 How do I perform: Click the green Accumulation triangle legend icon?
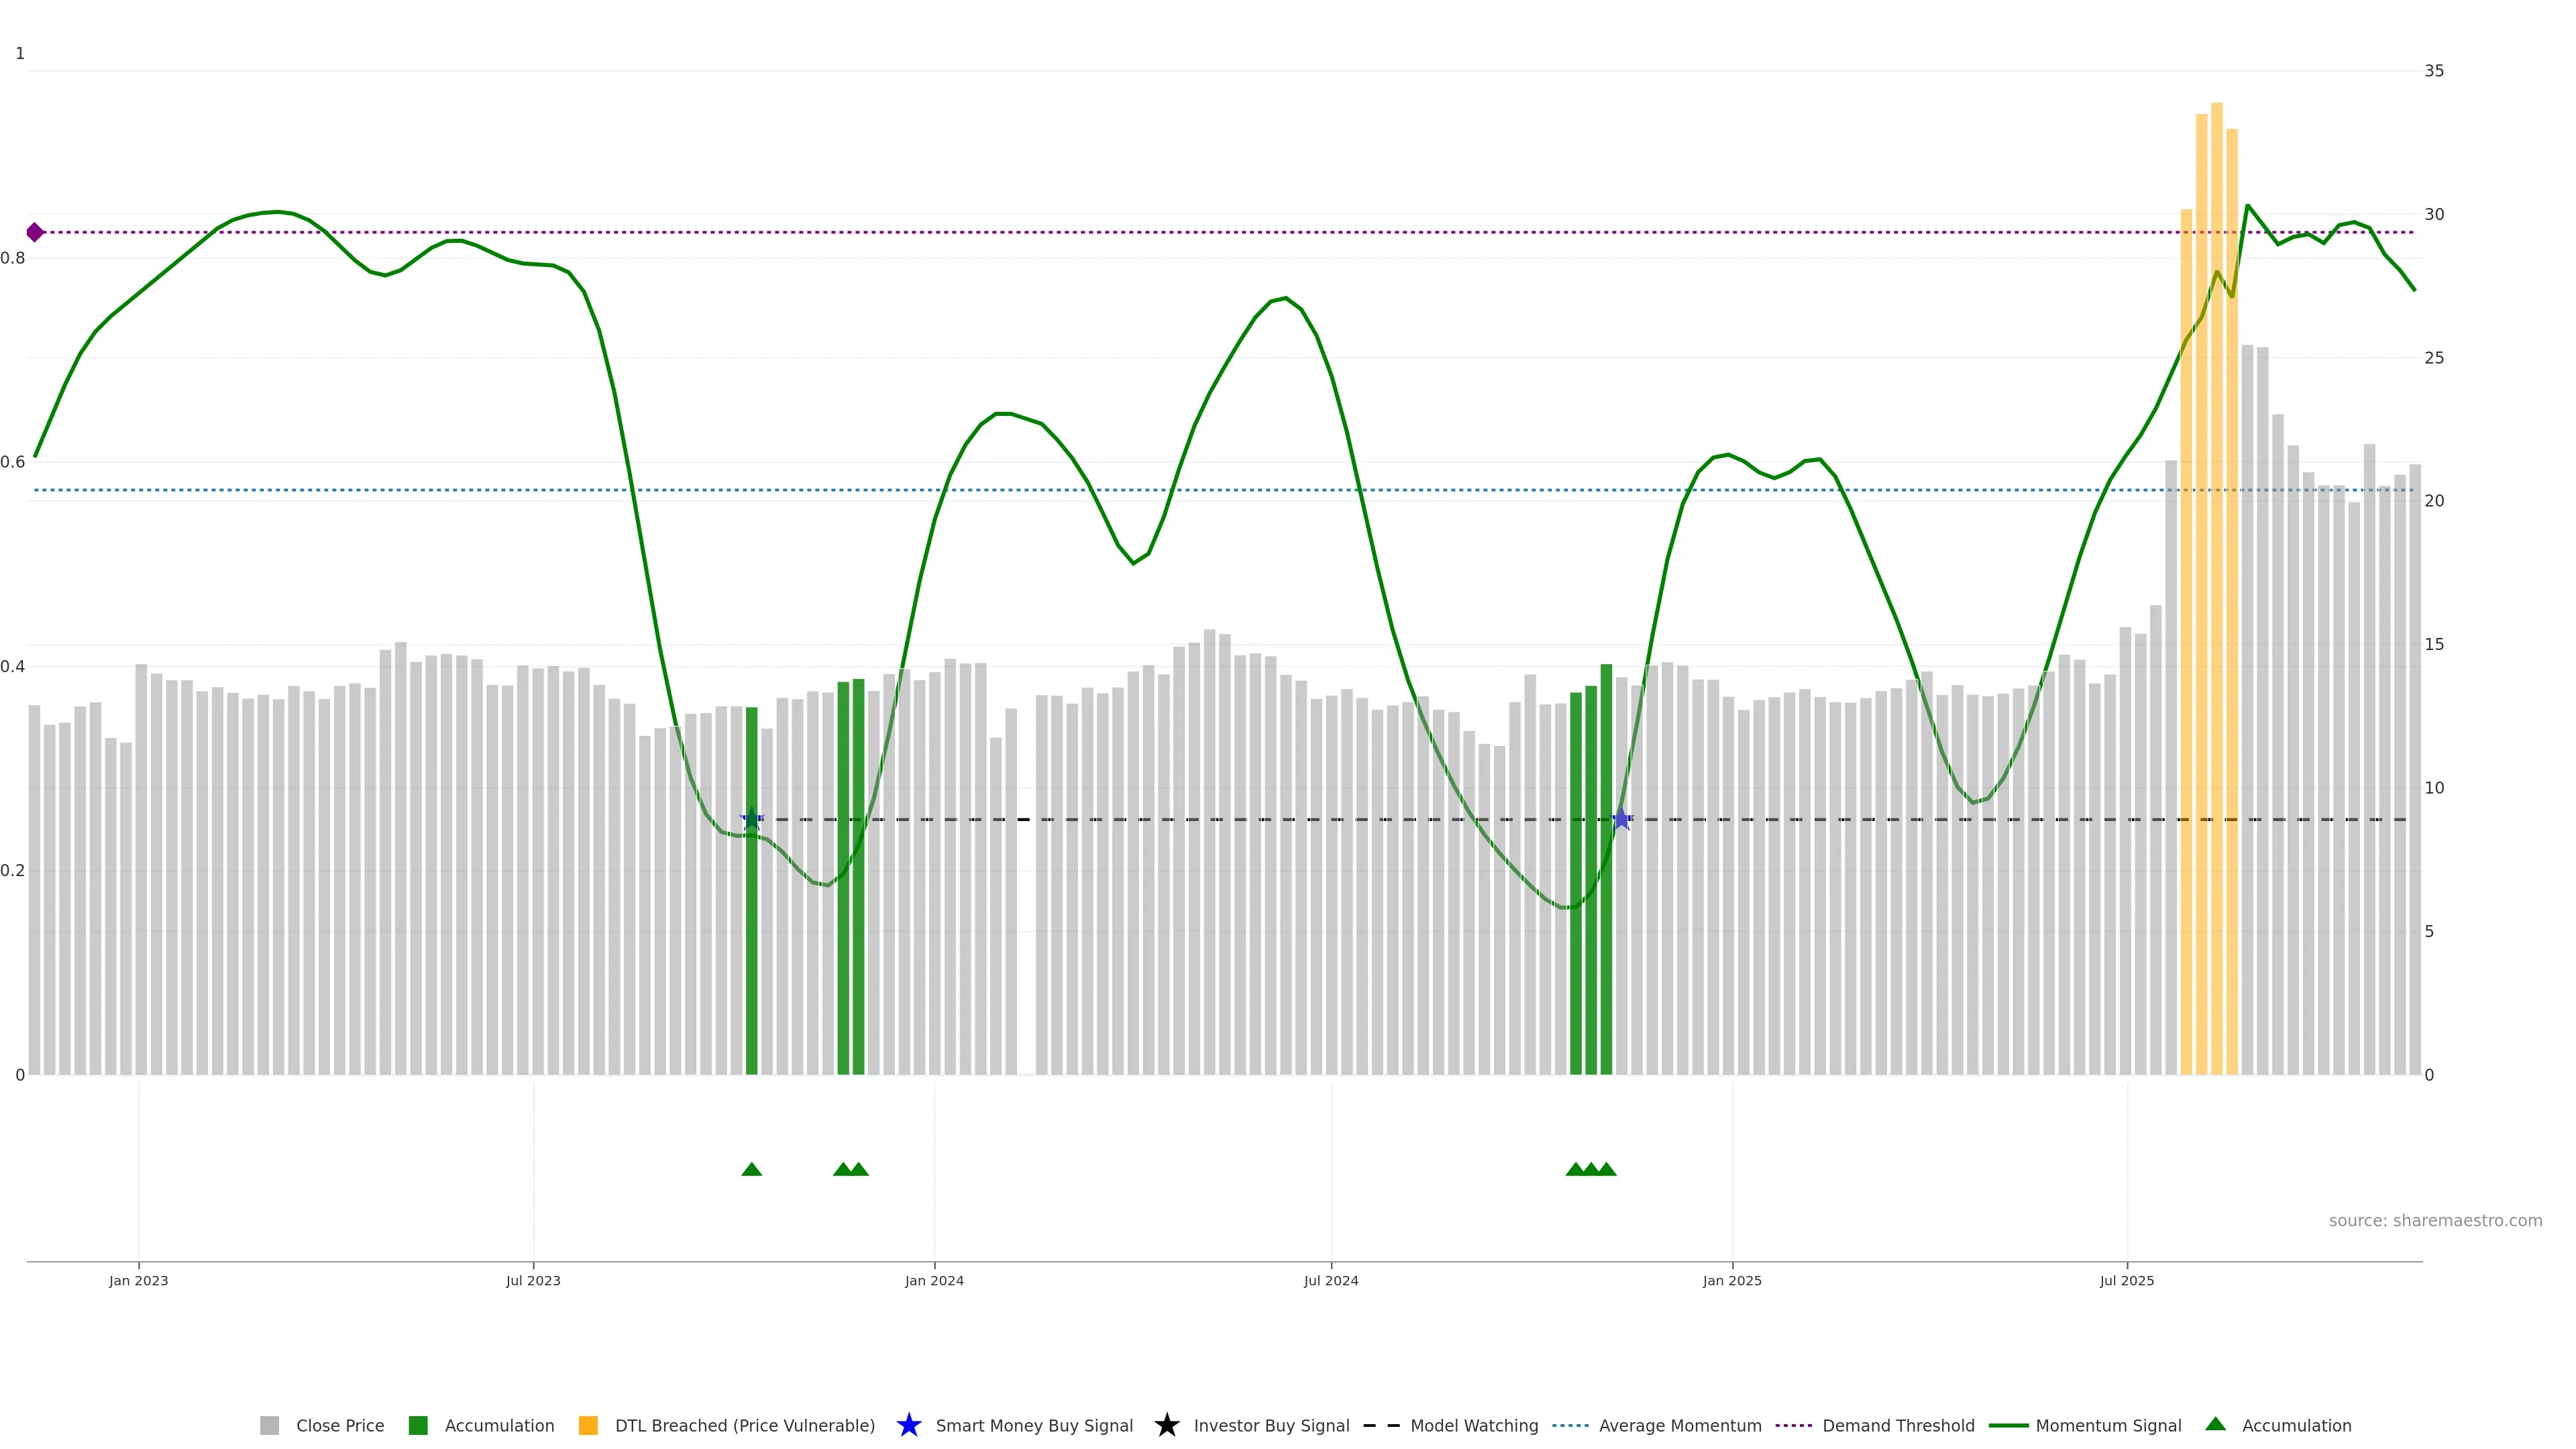[x=2215, y=1424]
